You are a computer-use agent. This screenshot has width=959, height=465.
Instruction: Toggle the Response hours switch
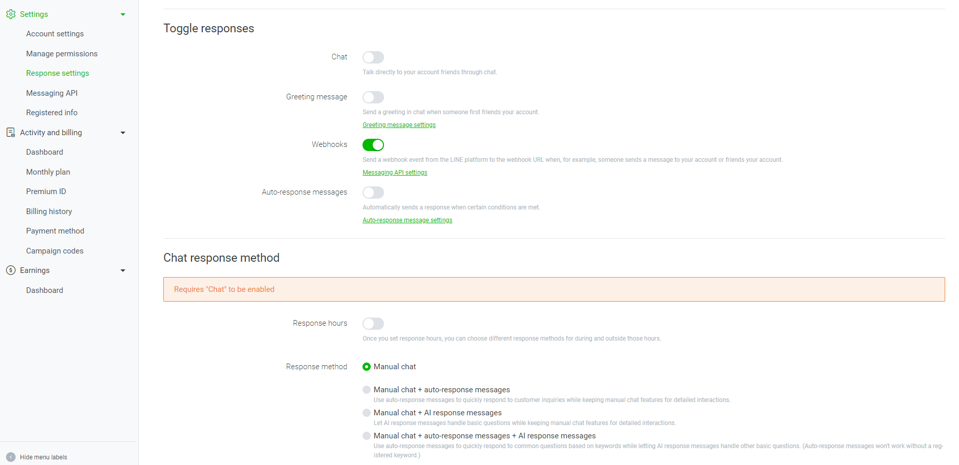373,324
